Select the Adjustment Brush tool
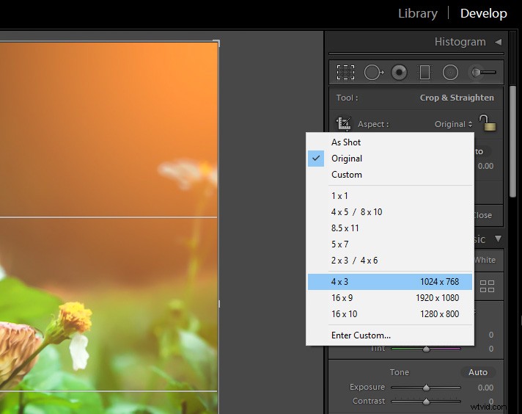This screenshot has height=414, width=522. click(x=482, y=73)
